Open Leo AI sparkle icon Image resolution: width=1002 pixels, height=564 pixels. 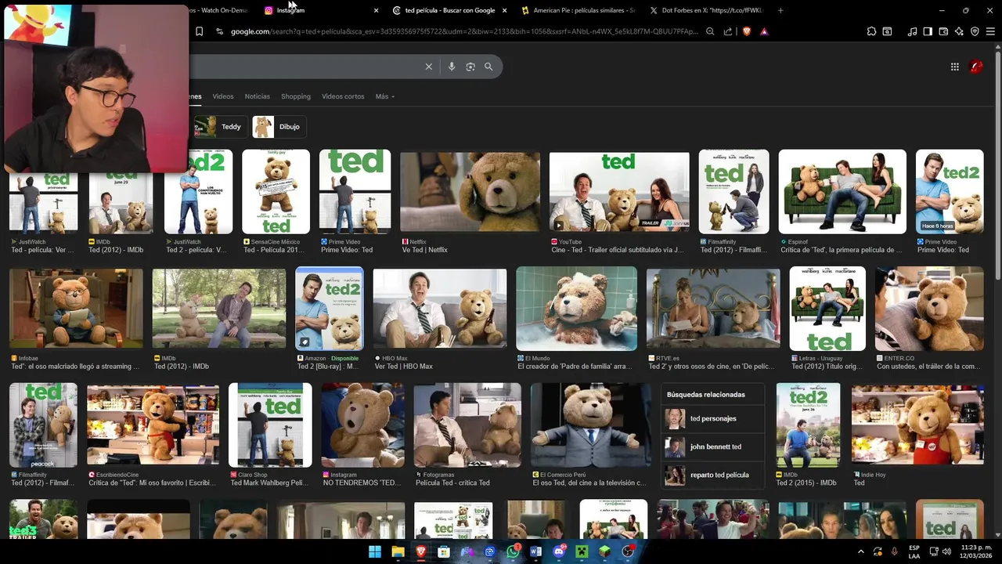[x=959, y=31]
